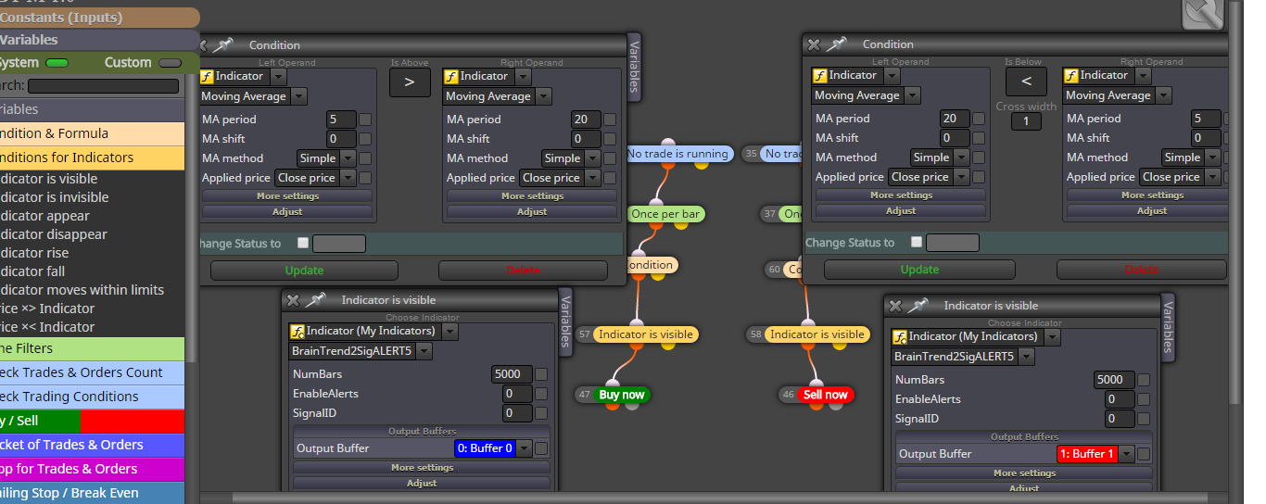Click the f function icon in left Condition's Right Operand
Viewport: 1266px width, 504px height.
(x=450, y=76)
